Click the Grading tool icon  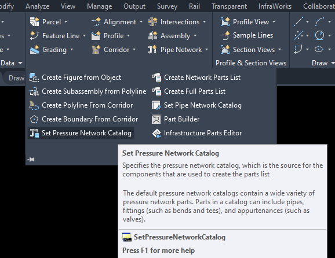coord(34,50)
